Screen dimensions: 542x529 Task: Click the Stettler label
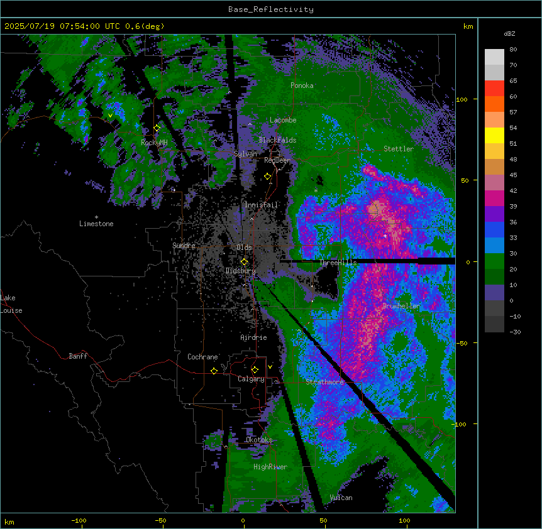[399, 149]
